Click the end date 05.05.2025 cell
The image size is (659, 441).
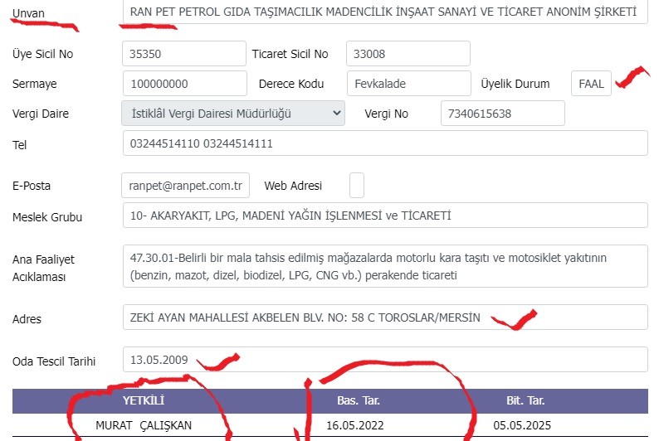tap(522, 425)
